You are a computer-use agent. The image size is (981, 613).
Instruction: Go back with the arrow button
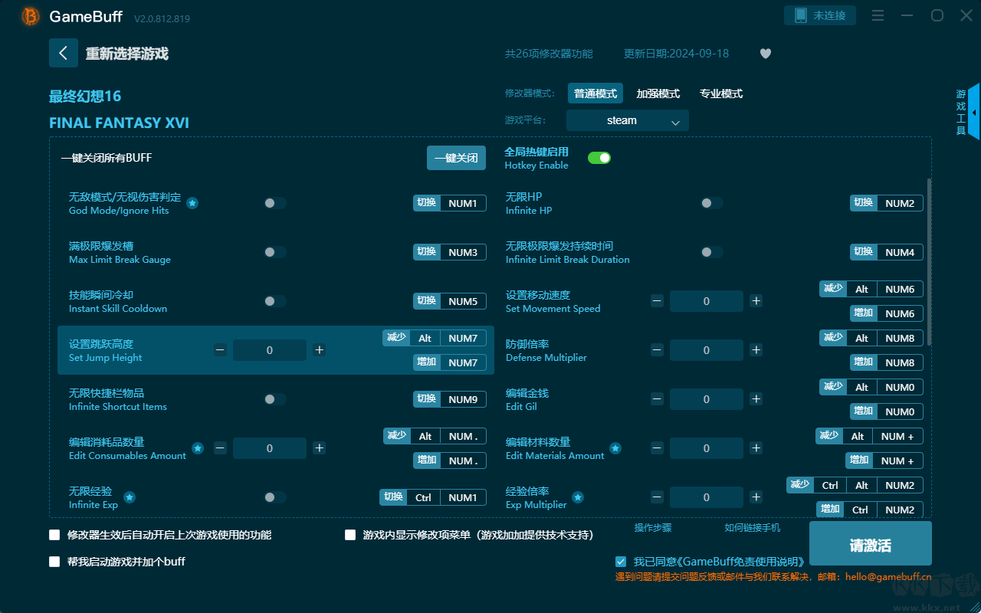64,53
